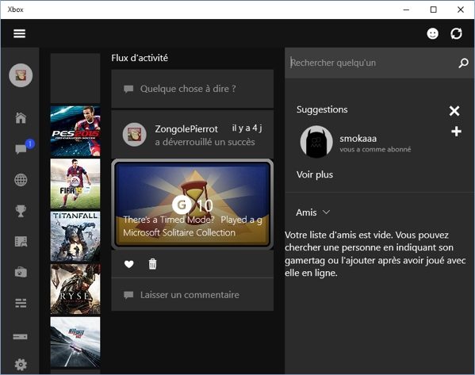
Task: Open the hamburger menu
Action: (x=19, y=33)
